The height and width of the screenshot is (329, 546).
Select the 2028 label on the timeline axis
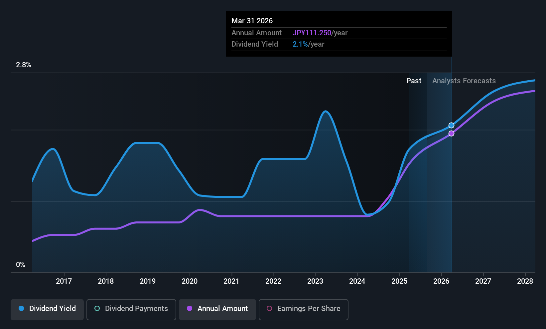525,281
